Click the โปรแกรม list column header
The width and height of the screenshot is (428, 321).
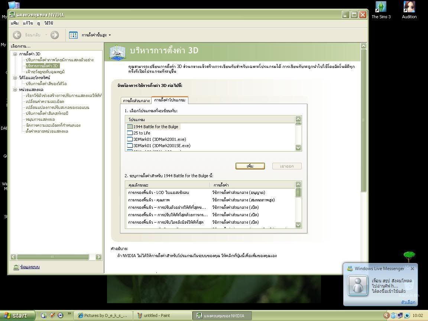pyautogui.click(x=210, y=120)
